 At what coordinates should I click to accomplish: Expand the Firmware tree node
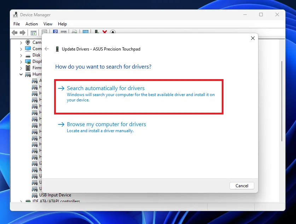point(21,68)
